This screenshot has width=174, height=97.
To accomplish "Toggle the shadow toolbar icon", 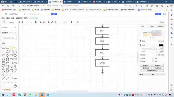I will [x=55, y=22].
